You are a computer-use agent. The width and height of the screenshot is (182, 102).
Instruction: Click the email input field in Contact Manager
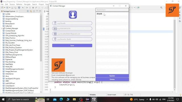pyautogui.click(x=72, y=34)
